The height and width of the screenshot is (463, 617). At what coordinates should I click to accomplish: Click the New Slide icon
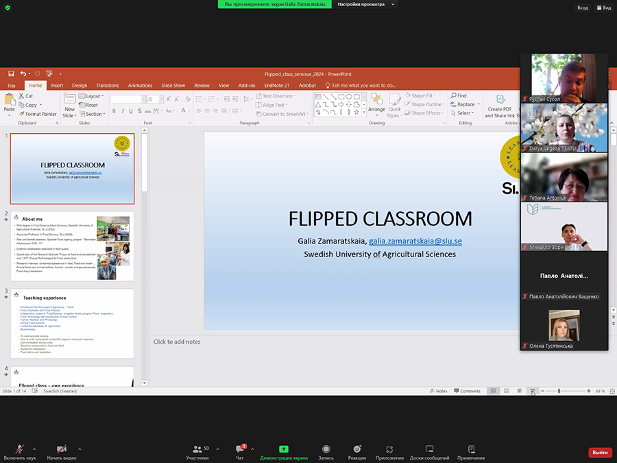pos(70,99)
